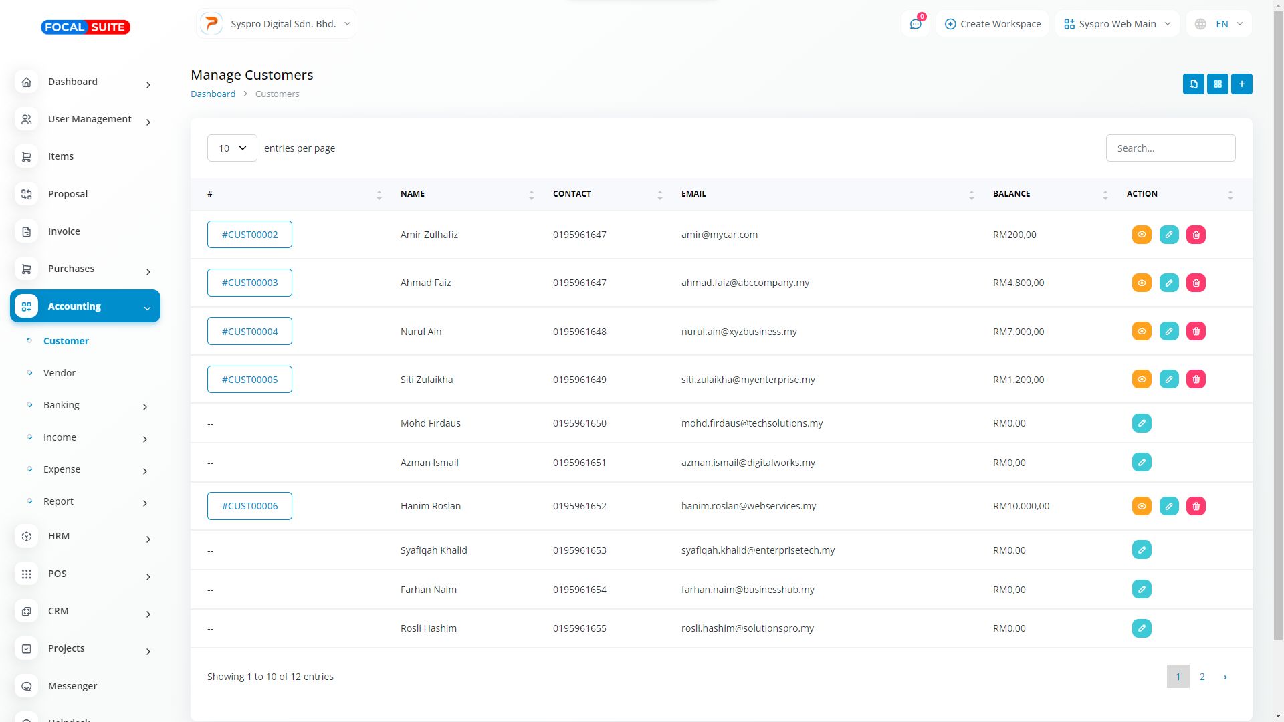The image size is (1284, 722).
Task: Open the messages chat icon in header
Action: (915, 24)
